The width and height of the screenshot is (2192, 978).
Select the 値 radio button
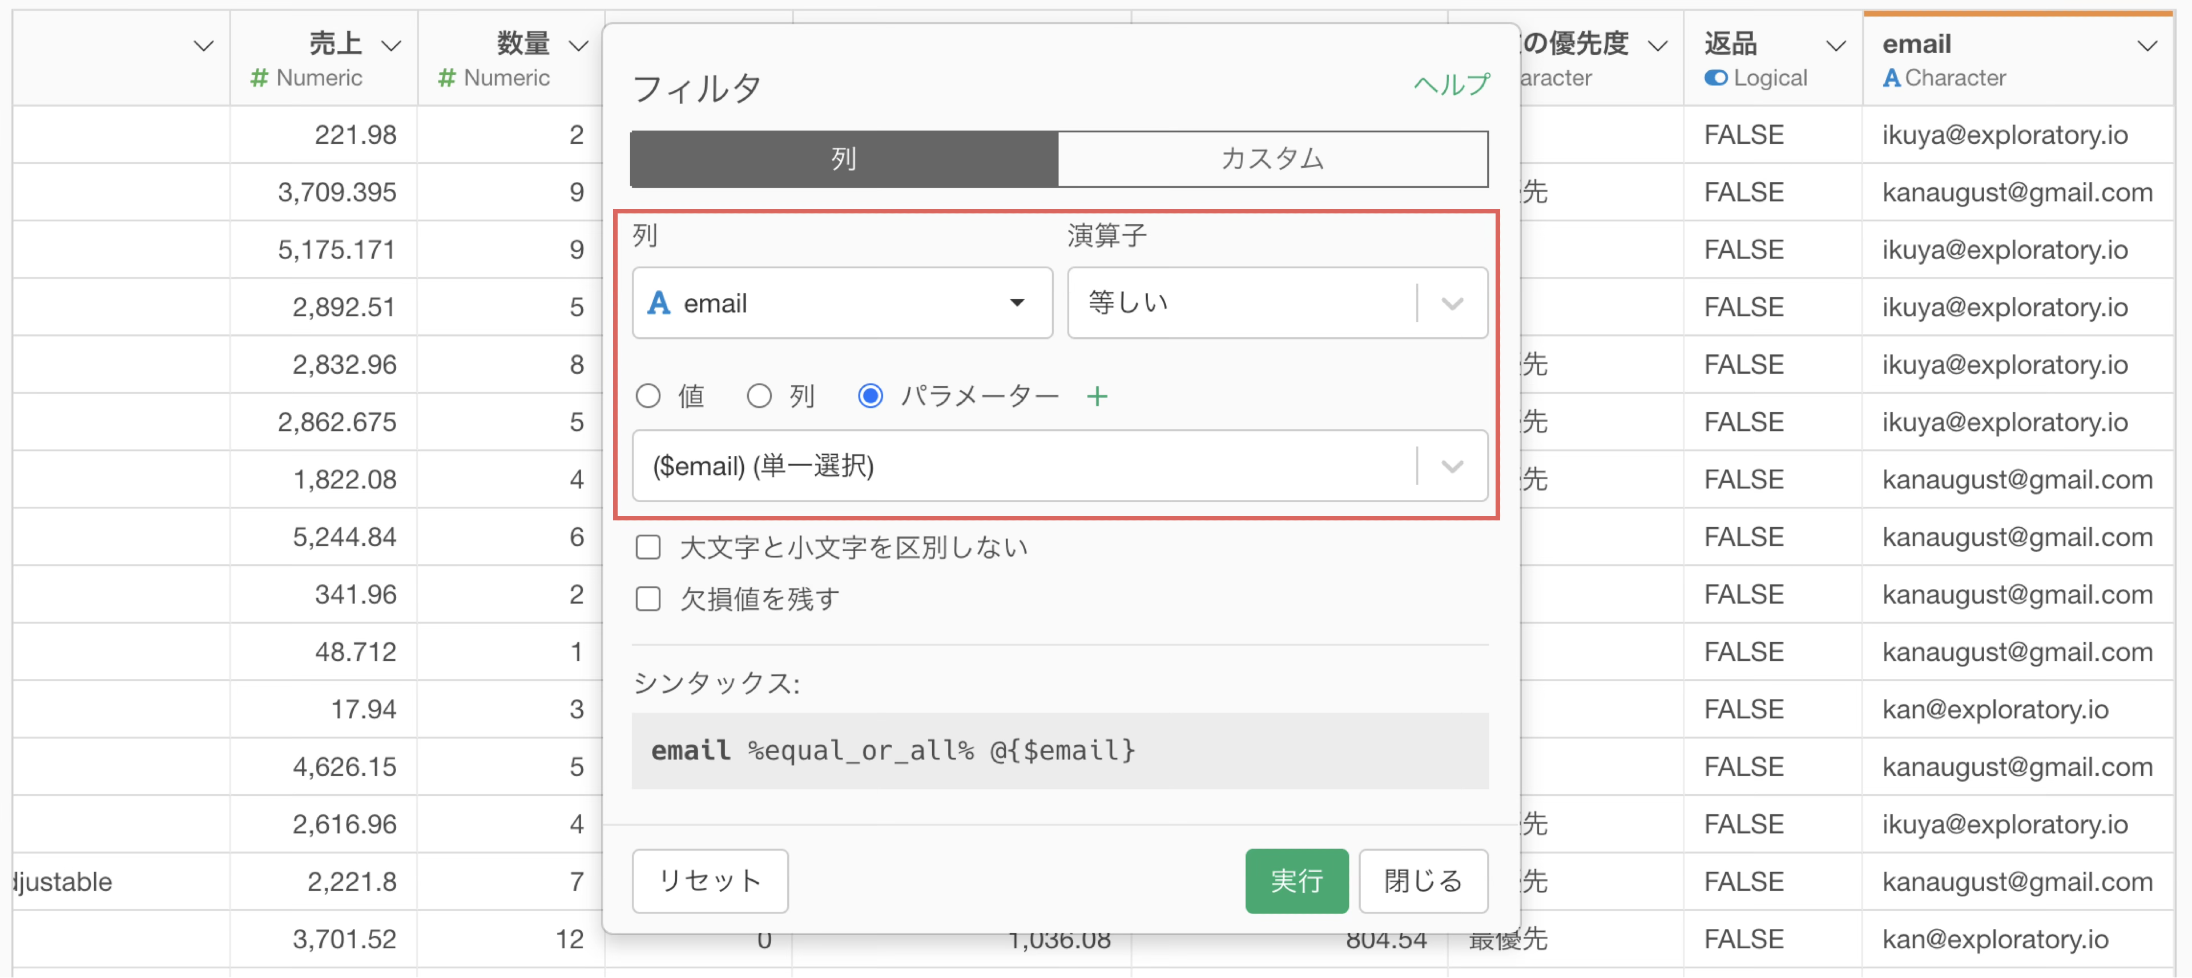(648, 397)
